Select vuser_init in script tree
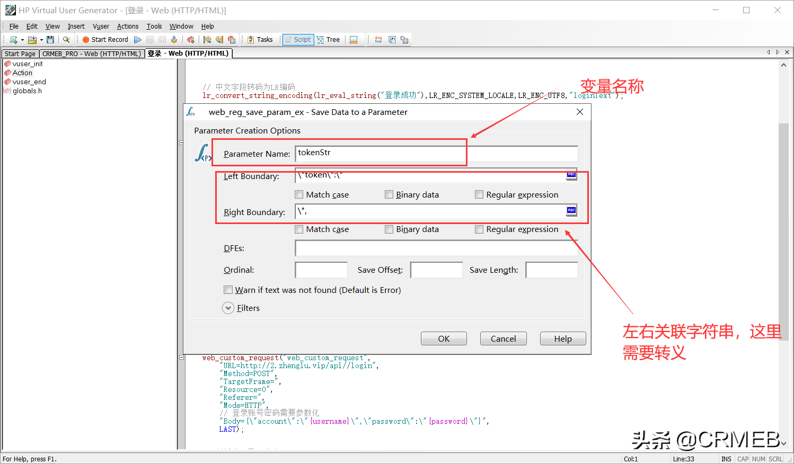This screenshot has width=794, height=464. (x=28, y=64)
